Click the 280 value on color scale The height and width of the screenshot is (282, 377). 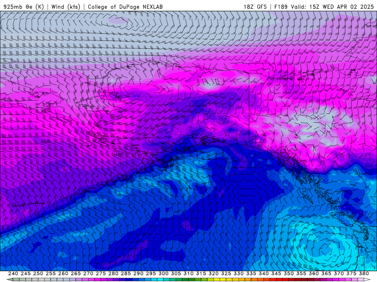tap(113, 274)
